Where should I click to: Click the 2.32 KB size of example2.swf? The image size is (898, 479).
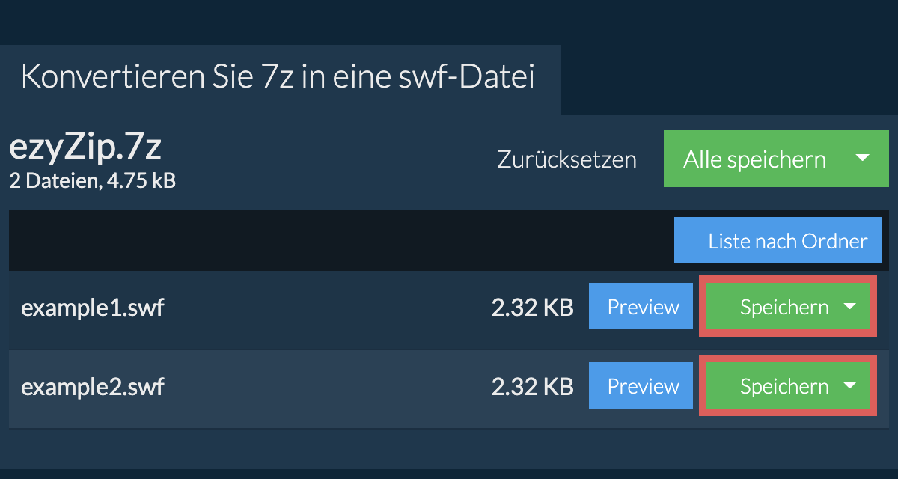pyautogui.click(x=532, y=387)
